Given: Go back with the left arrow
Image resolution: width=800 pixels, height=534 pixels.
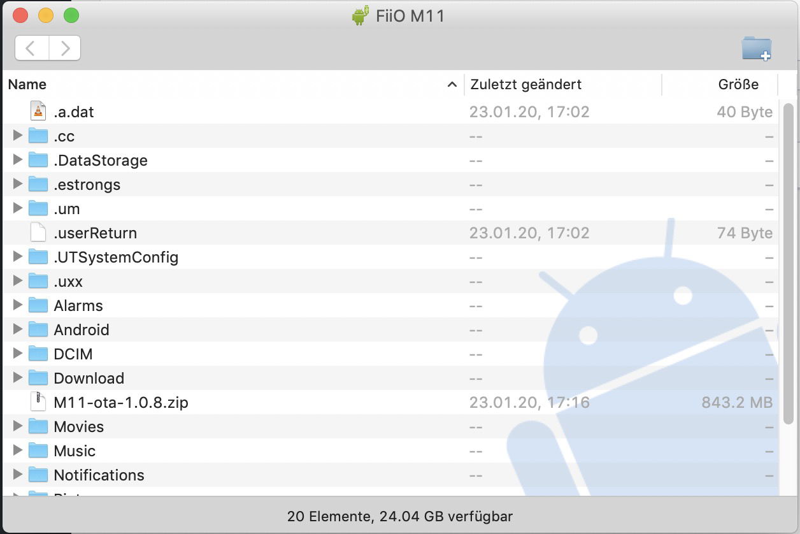Looking at the screenshot, I should tap(31, 48).
